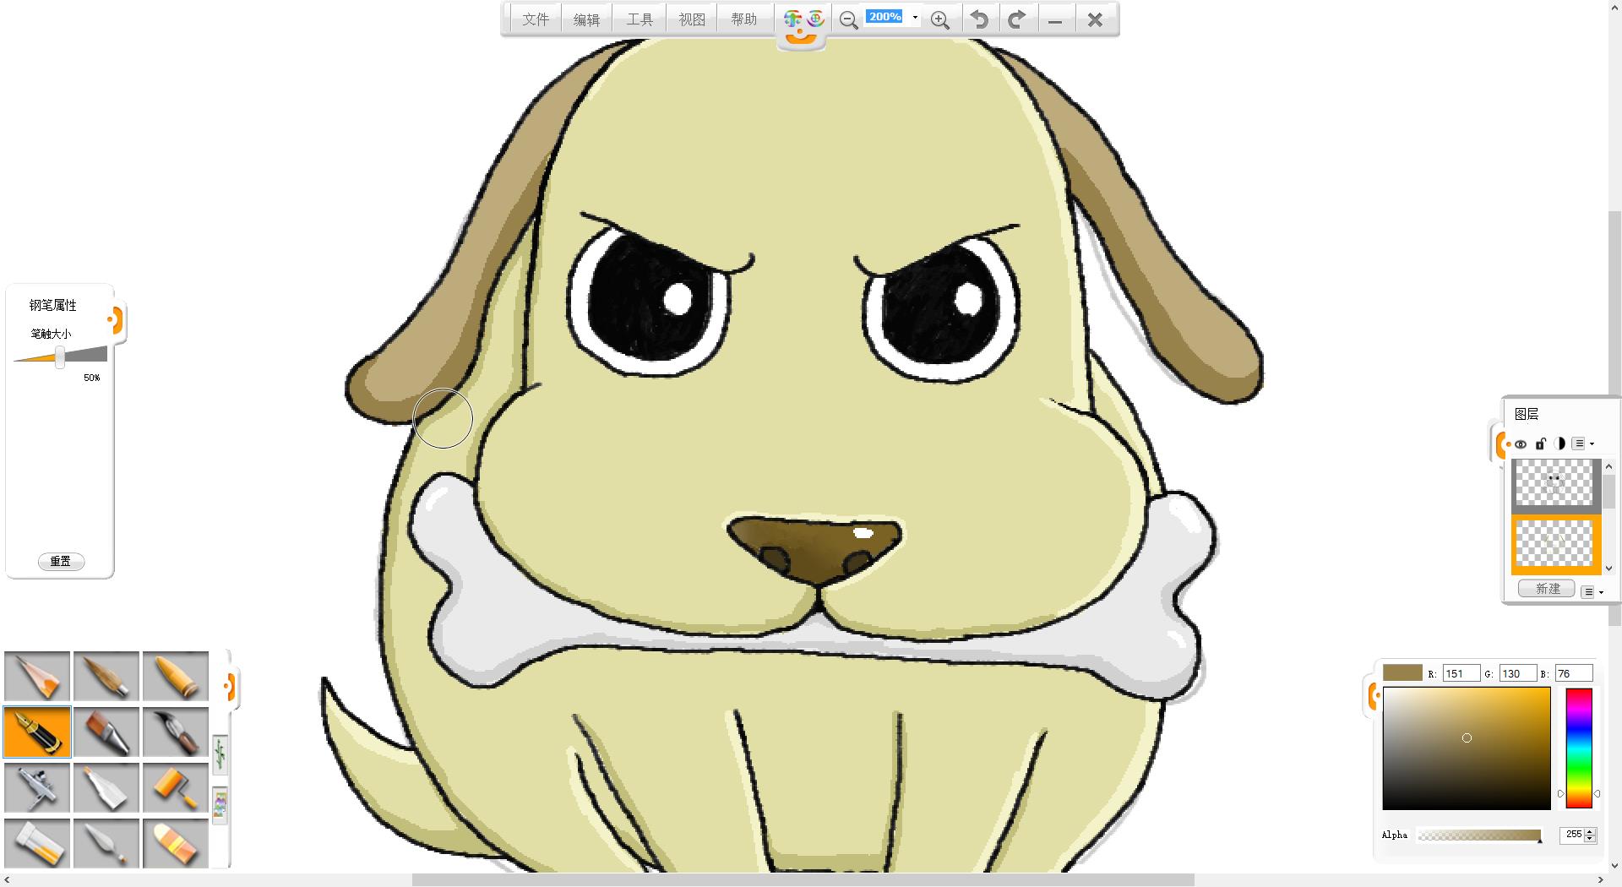1622x887 pixels.
Task: Select the paint roller tool
Action: tap(175, 788)
